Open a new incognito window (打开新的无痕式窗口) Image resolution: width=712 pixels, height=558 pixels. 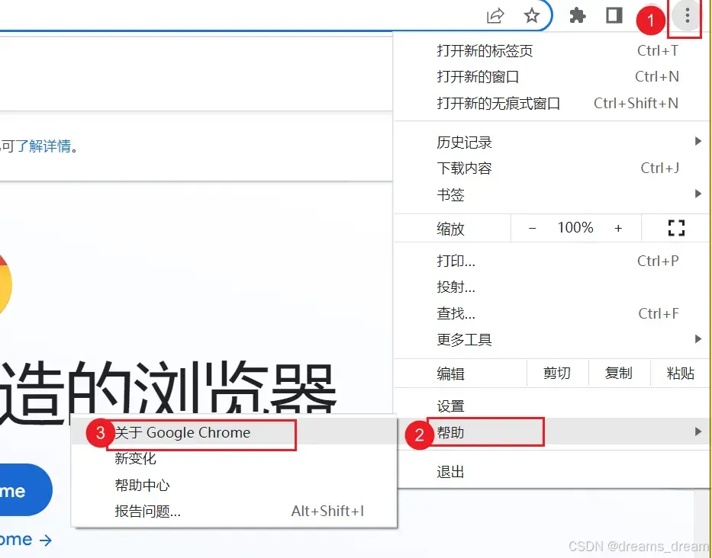pos(553,104)
